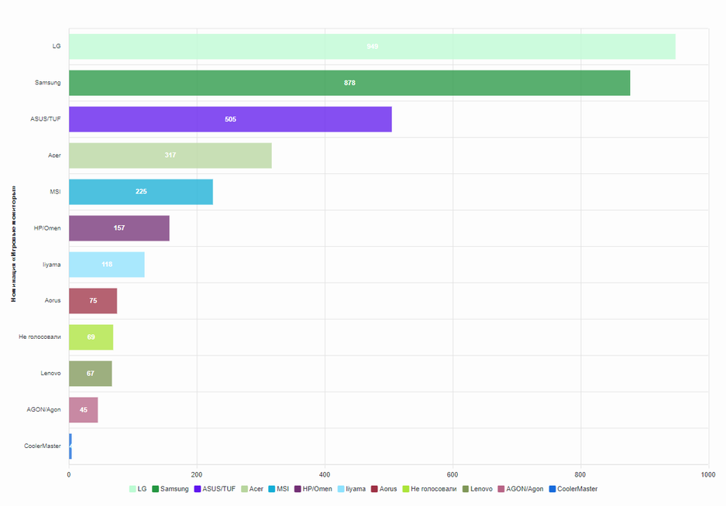Click the 0 tick on the x-axis

[x=69, y=474]
